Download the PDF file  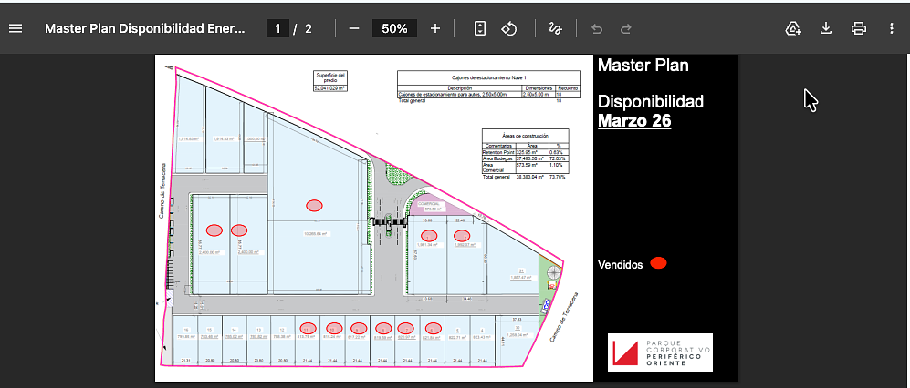click(826, 28)
